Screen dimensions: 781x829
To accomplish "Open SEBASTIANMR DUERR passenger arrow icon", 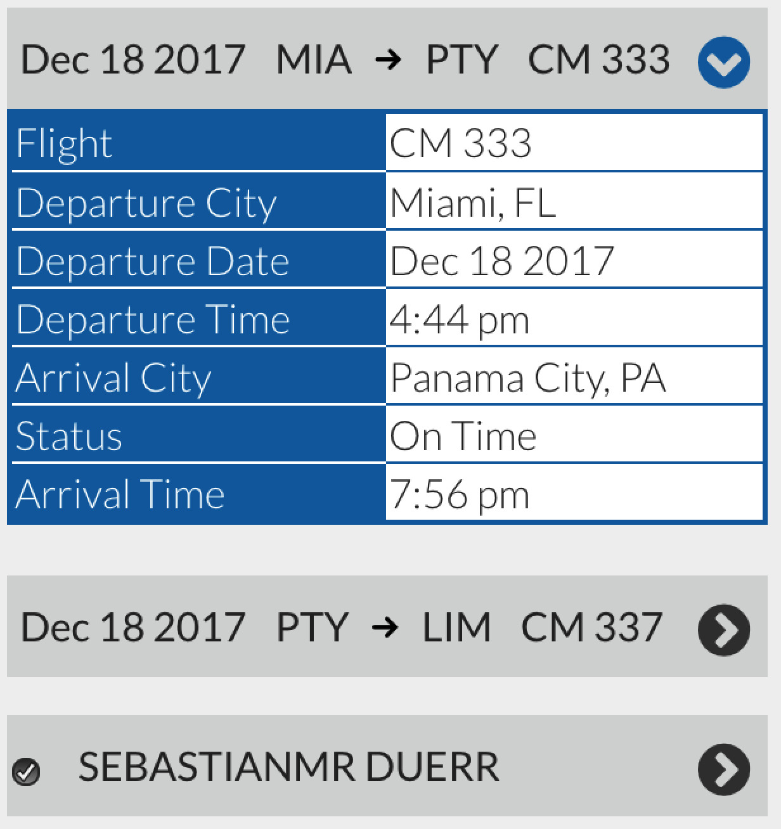I will tap(723, 769).
